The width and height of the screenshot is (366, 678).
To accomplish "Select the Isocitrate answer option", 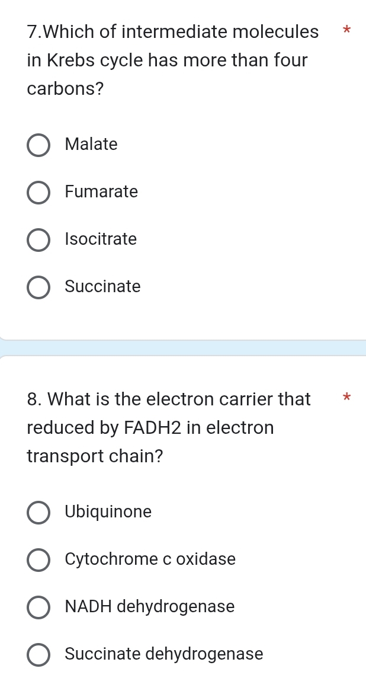I will (x=38, y=240).
